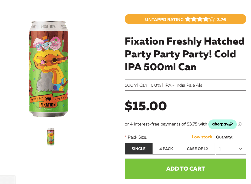Screen dimensions: 251x184
Task: Click the product title heading
Action: (x=184, y=54)
